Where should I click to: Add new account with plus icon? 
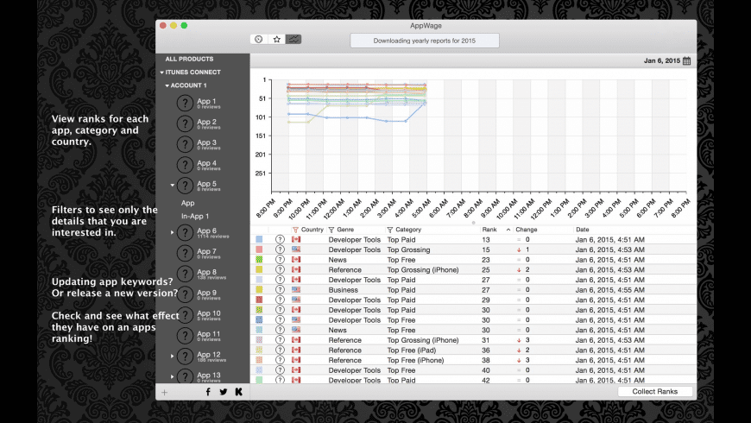tap(164, 392)
